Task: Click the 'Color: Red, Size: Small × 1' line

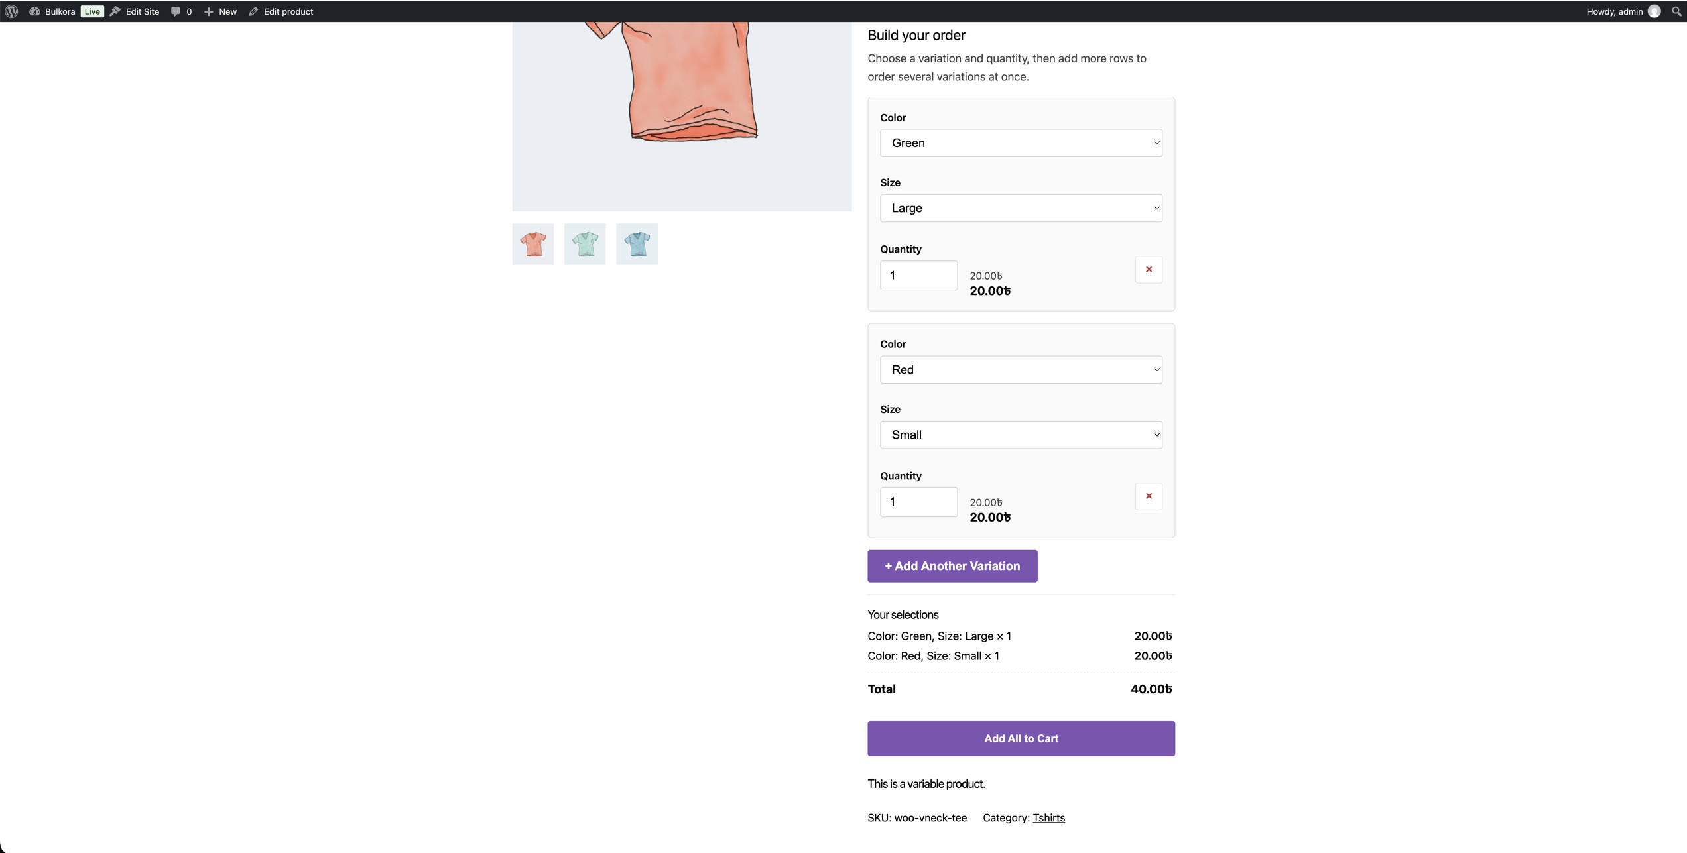Action: point(933,656)
